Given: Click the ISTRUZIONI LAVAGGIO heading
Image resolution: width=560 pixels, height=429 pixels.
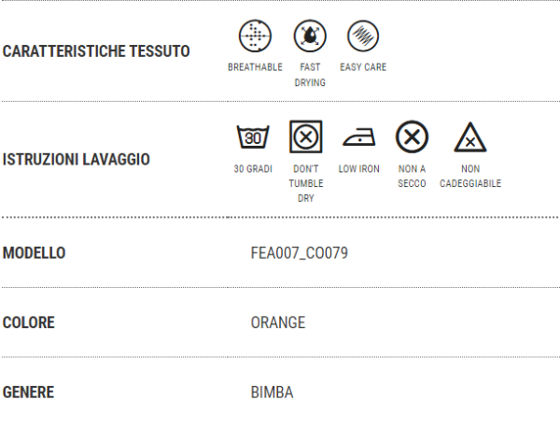Looking at the screenshot, I should click(x=77, y=160).
